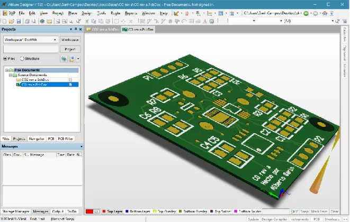Click the Projects panel refresh icon
This screenshot has width=350, height=222.
pos(64,59)
